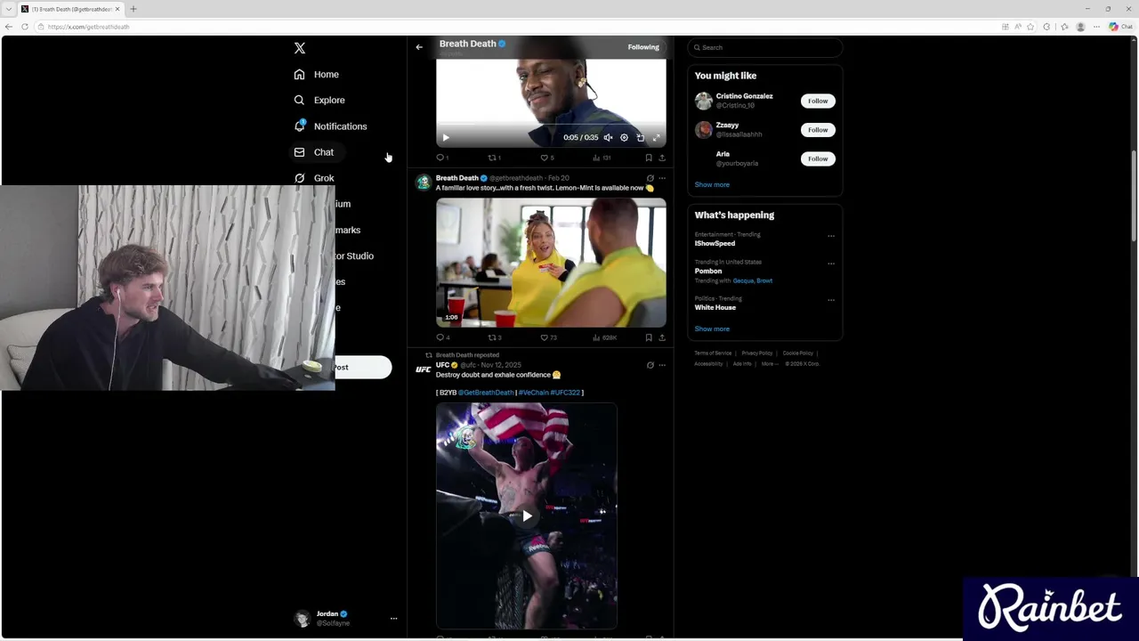1139x641 pixels.
Task: Open the browser Settings and more menu
Action: (1095, 27)
